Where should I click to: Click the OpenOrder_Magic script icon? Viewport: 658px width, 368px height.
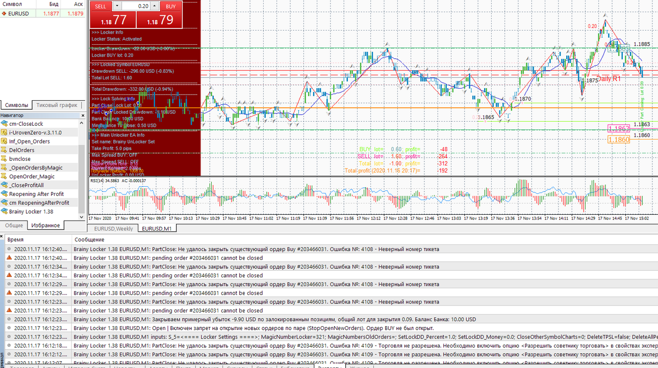point(5,177)
